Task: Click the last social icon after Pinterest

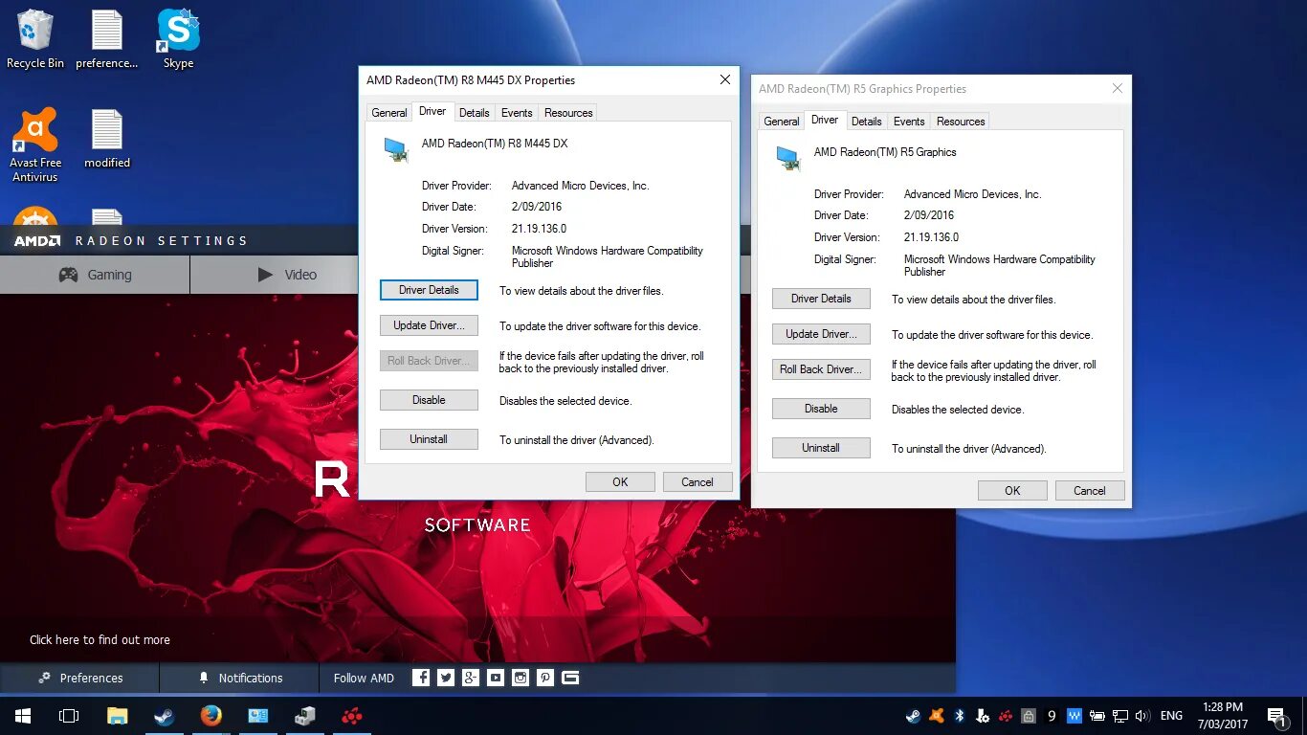Action: click(x=570, y=678)
